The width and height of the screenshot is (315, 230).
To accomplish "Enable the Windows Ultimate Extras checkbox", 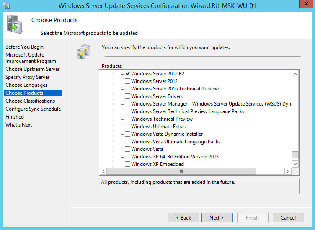I will click(127, 127).
